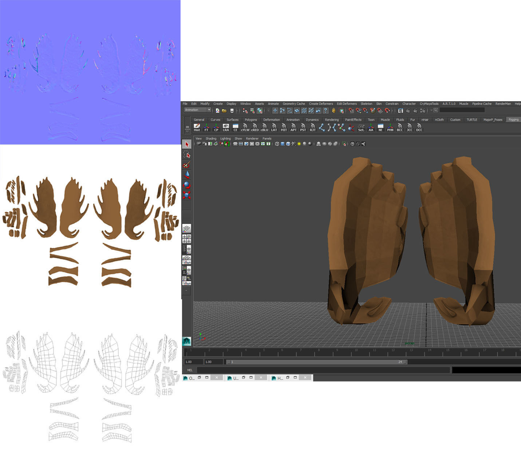Pick the Move tool cone icon

(187, 175)
